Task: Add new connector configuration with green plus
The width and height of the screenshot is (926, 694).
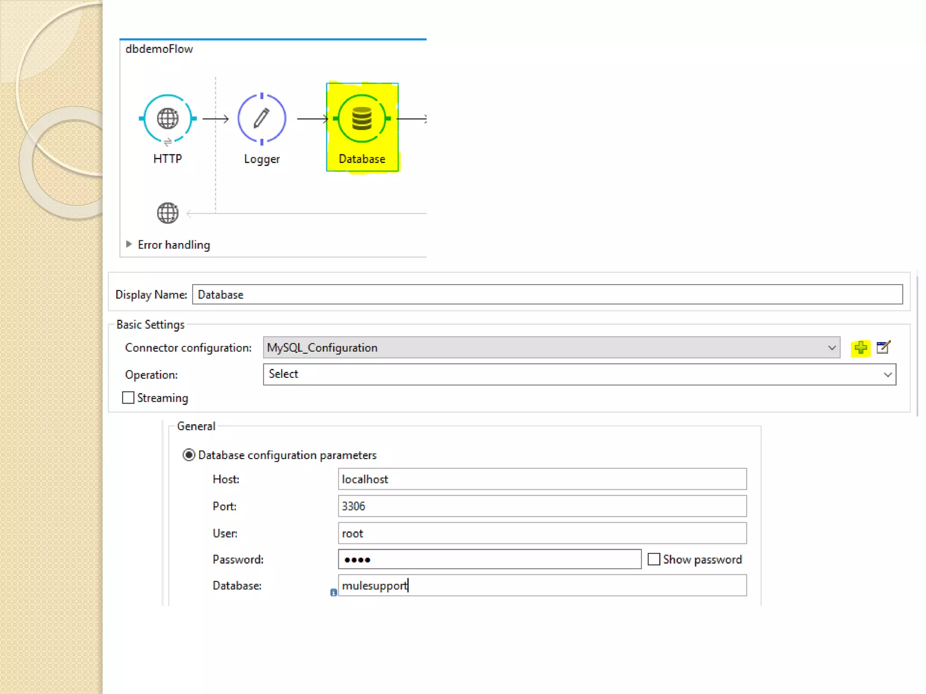Action: coord(860,347)
